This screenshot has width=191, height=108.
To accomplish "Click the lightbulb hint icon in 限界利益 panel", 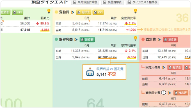I will point(135,38).
